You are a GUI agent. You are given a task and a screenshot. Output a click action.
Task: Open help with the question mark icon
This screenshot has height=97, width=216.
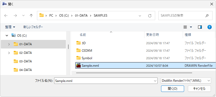pyautogui.click(x=209, y=27)
